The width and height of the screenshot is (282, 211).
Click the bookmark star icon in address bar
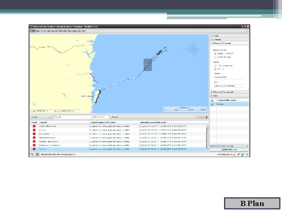coord(246,31)
